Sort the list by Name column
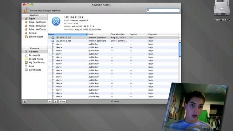This screenshot has height=131, width=233. 68,34
